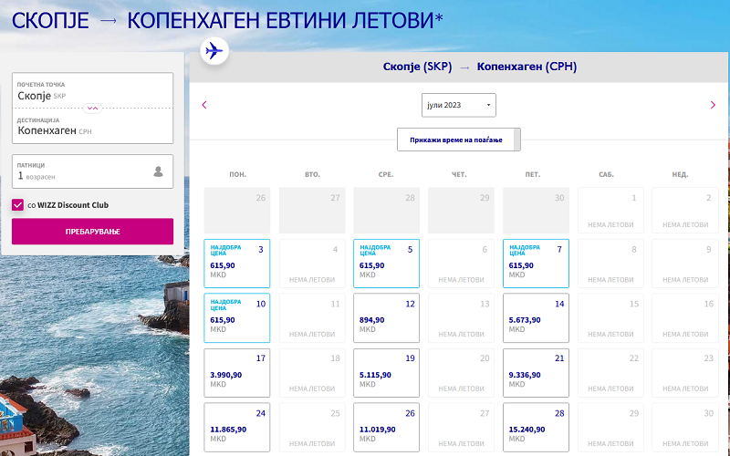
Task: Click the airplane icon above the calendar
Action: (214, 51)
